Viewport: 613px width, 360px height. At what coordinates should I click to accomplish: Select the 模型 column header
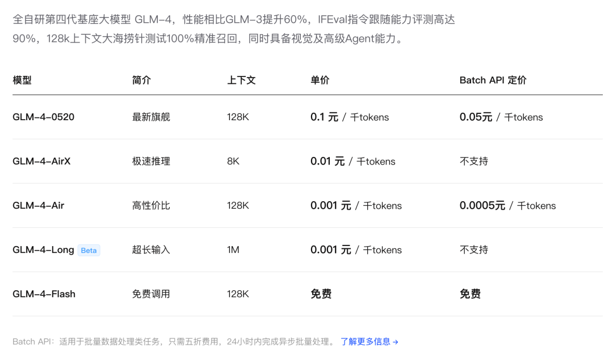(x=22, y=80)
